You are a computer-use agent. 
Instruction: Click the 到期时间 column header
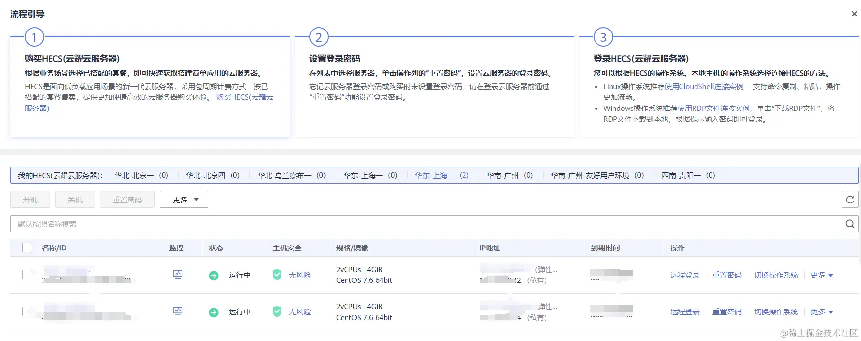click(x=605, y=248)
